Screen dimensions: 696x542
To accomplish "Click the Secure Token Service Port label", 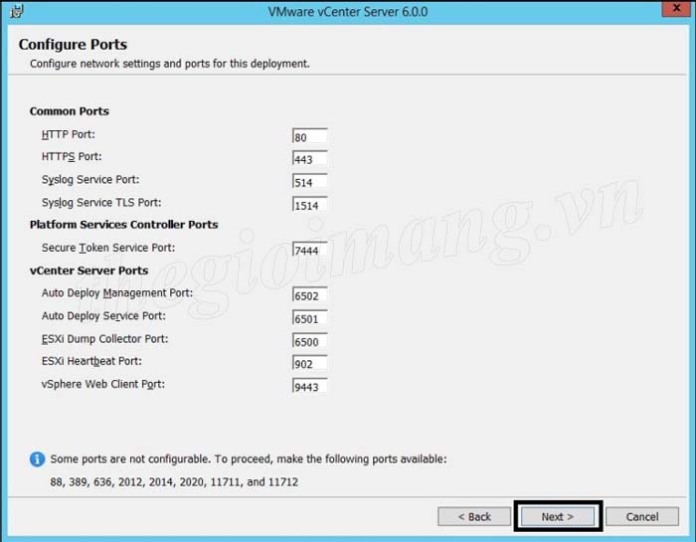I will 108,248.
